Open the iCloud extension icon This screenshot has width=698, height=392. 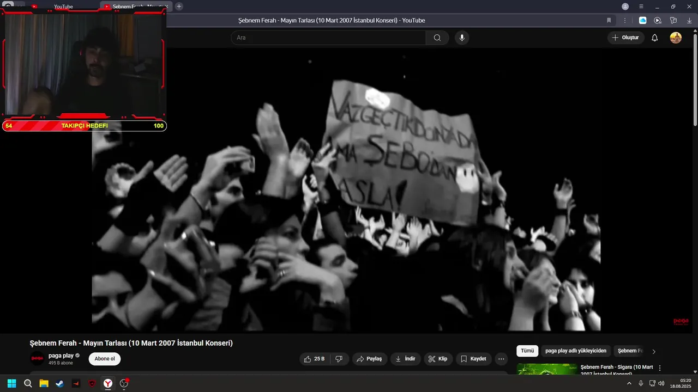click(x=643, y=20)
